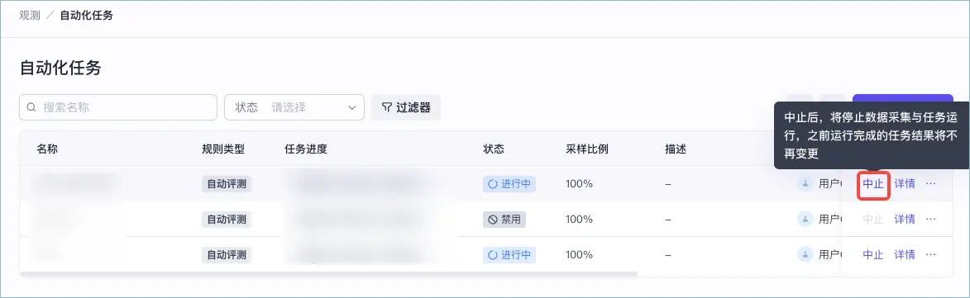Open the 状态 请选择 dropdown

point(294,107)
